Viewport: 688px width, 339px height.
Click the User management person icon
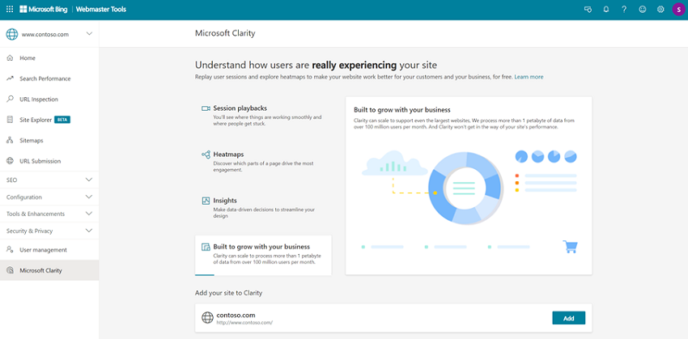coord(10,249)
